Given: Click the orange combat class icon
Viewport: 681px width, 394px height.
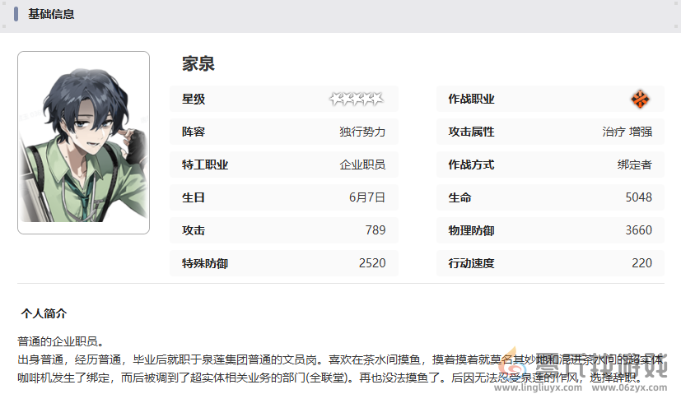Looking at the screenshot, I should point(641,99).
